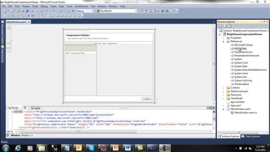Select the PresentationCore reference
The image size is (270, 152).
243,52
